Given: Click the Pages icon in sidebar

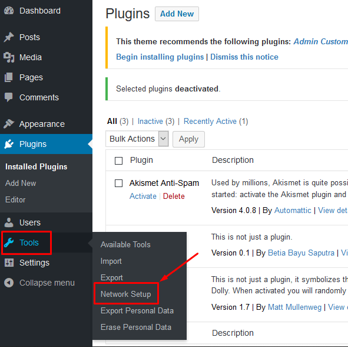Looking at the screenshot, I should point(9,77).
